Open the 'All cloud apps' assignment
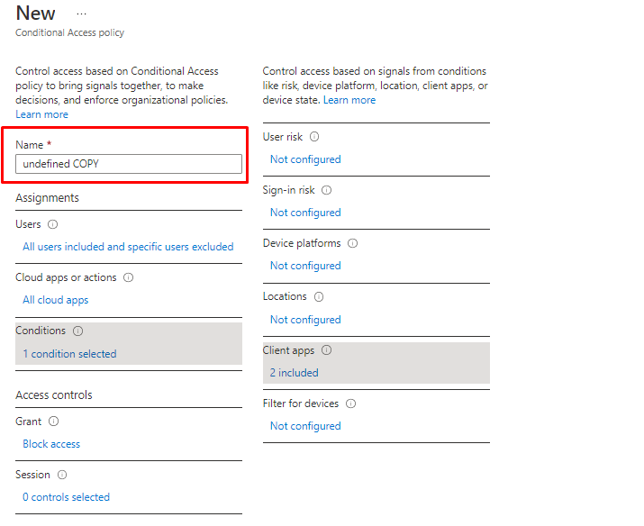The height and width of the screenshot is (526, 644). click(x=55, y=300)
